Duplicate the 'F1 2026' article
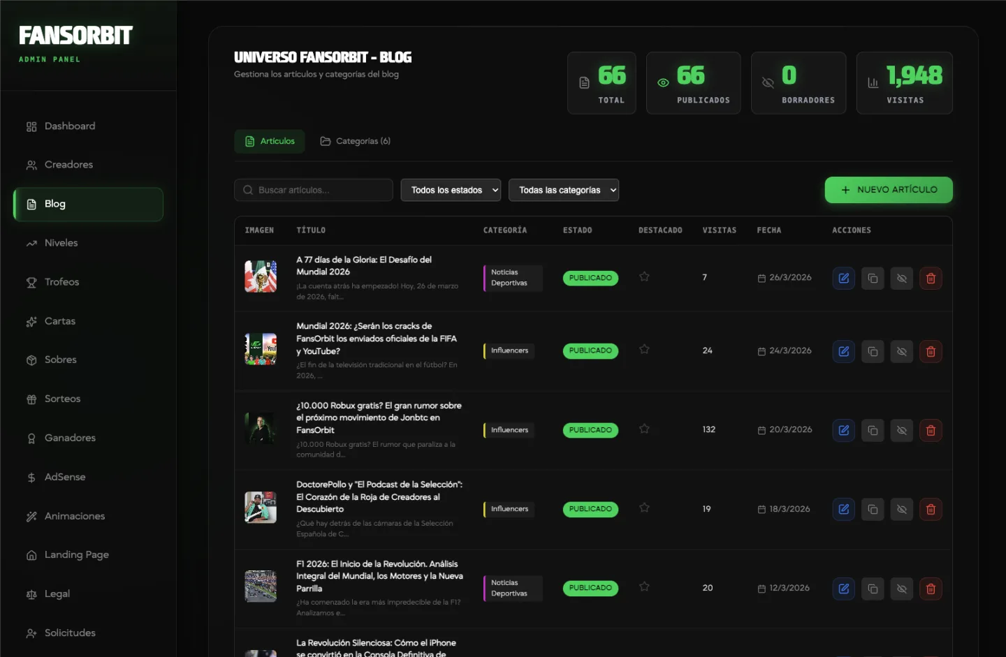 (x=873, y=589)
